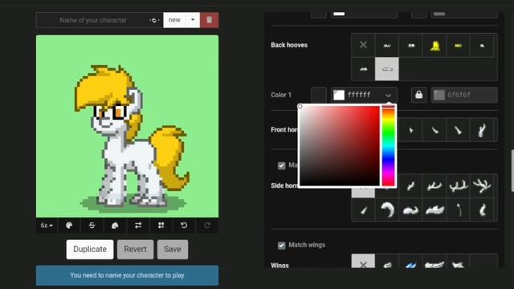This screenshot has width=514, height=289.
Task: Click the swap arrows icon under the preview
Action: point(138,226)
